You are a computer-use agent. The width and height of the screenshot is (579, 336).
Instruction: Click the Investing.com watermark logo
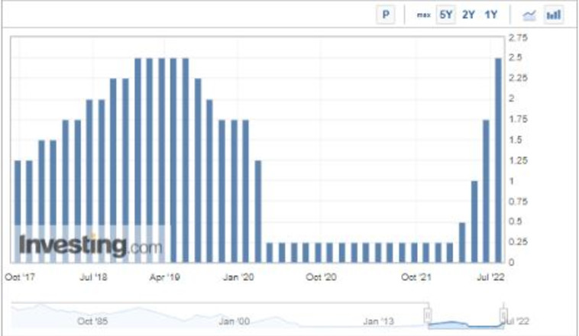point(90,245)
